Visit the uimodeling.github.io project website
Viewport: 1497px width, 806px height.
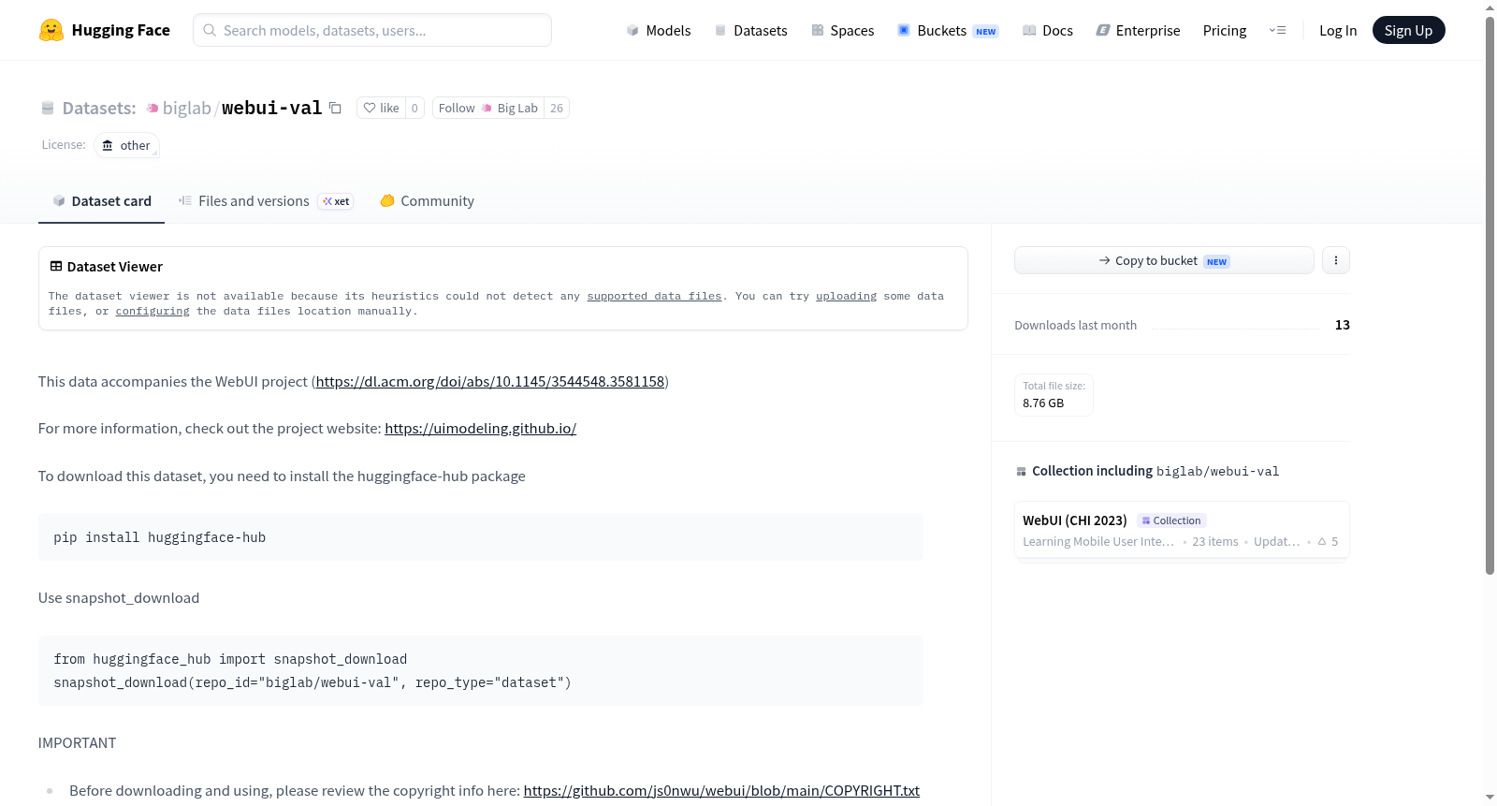point(480,428)
